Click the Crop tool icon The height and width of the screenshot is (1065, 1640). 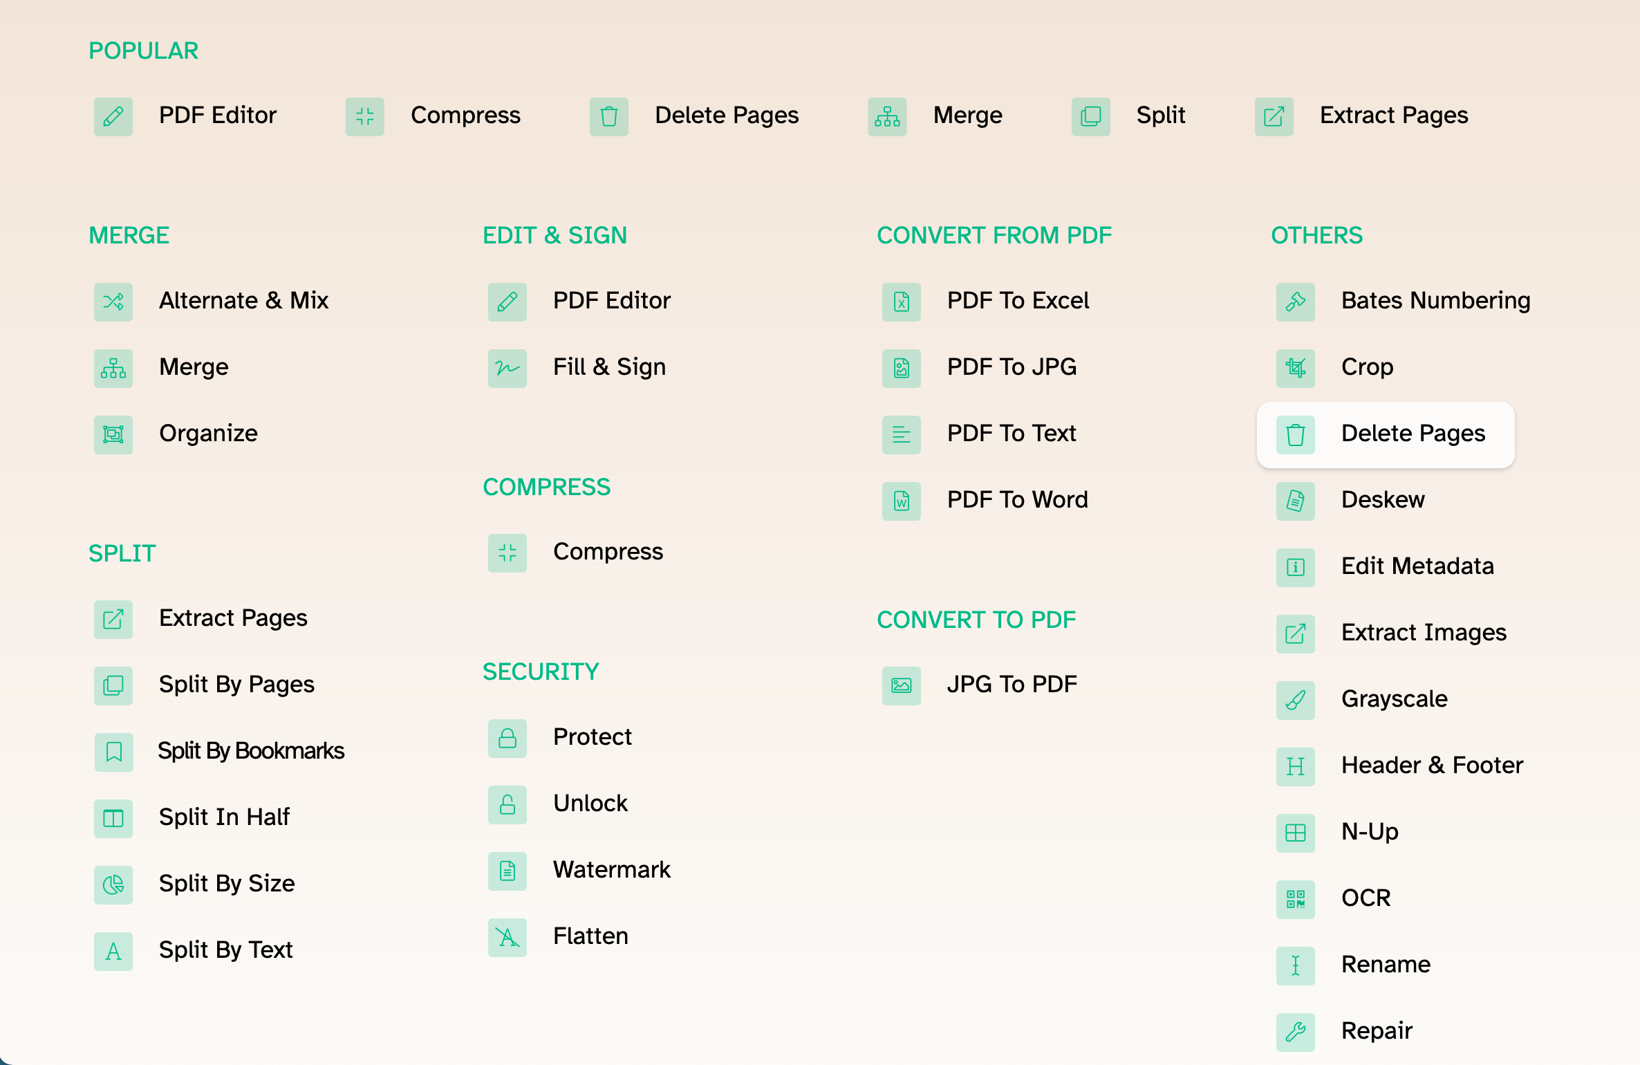[x=1294, y=369]
